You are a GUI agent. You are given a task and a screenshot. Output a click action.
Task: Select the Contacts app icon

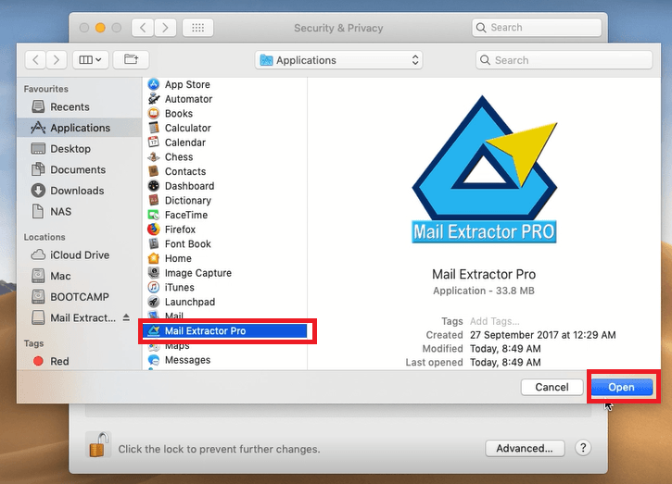154,171
